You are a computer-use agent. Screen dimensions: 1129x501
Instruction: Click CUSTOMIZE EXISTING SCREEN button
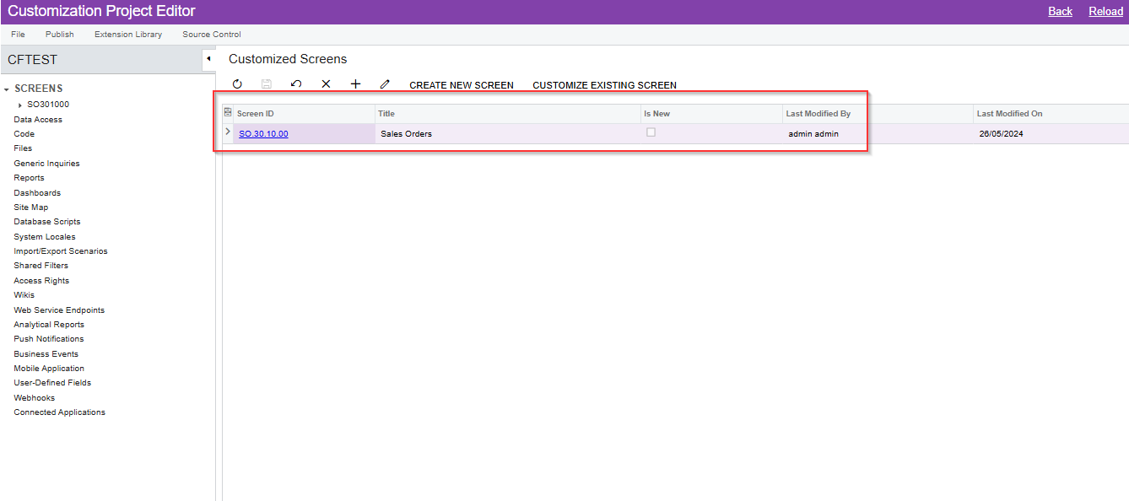(x=604, y=85)
